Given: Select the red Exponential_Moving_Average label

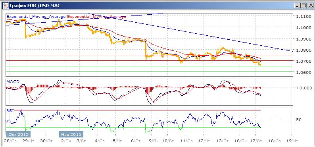Looking at the screenshot, I should [97, 17].
